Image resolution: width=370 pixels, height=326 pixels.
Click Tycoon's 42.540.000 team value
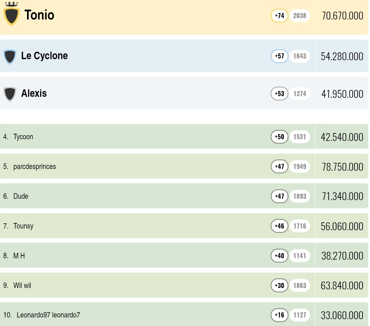click(x=342, y=137)
